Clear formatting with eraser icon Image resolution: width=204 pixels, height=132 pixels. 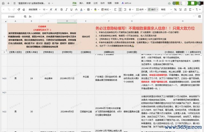[24, 10]
